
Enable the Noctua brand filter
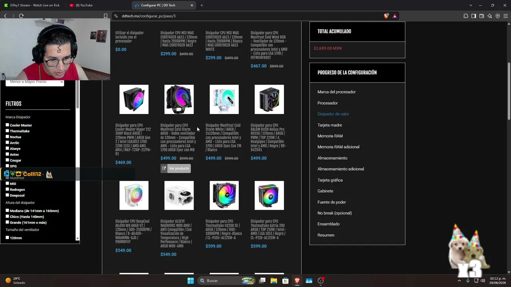click(x=7, y=137)
